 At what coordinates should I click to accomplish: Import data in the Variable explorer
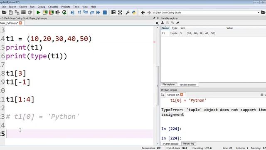163,22
